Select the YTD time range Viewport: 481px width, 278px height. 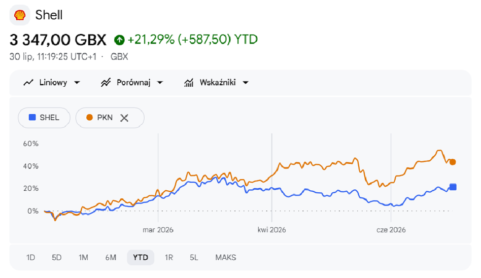click(x=141, y=257)
